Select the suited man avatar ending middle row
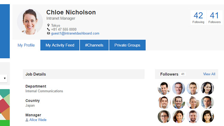Screen dimensions: 224x126 point(207,103)
